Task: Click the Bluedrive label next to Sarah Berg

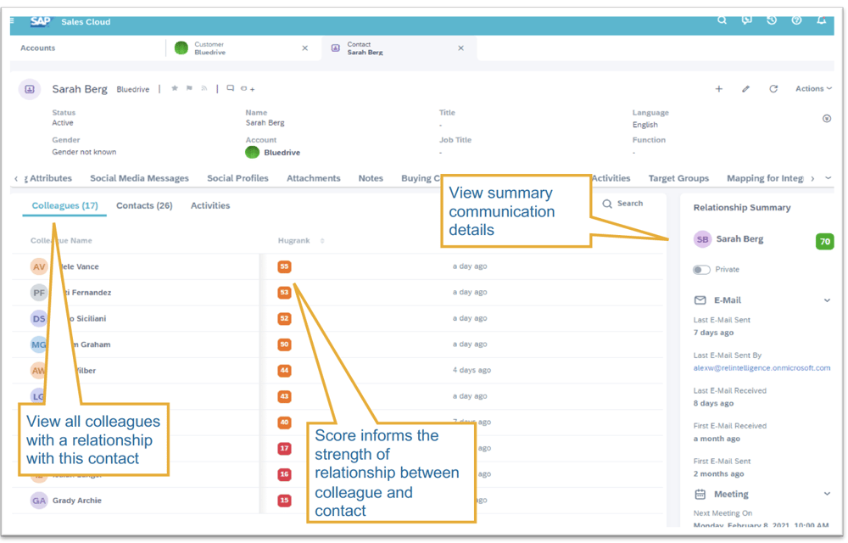Action: tap(133, 89)
